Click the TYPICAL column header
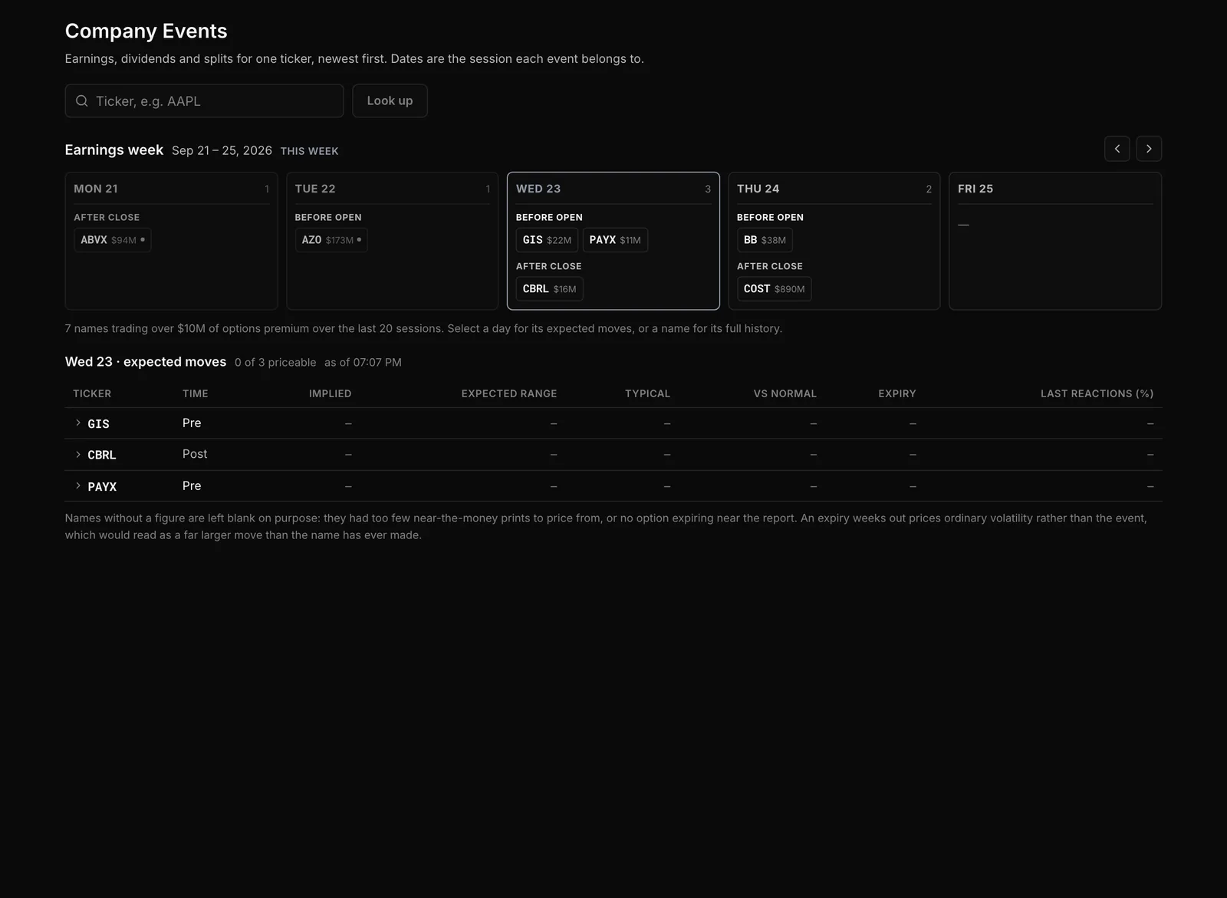1227x898 pixels. pyautogui.click(x=647, y=393)
